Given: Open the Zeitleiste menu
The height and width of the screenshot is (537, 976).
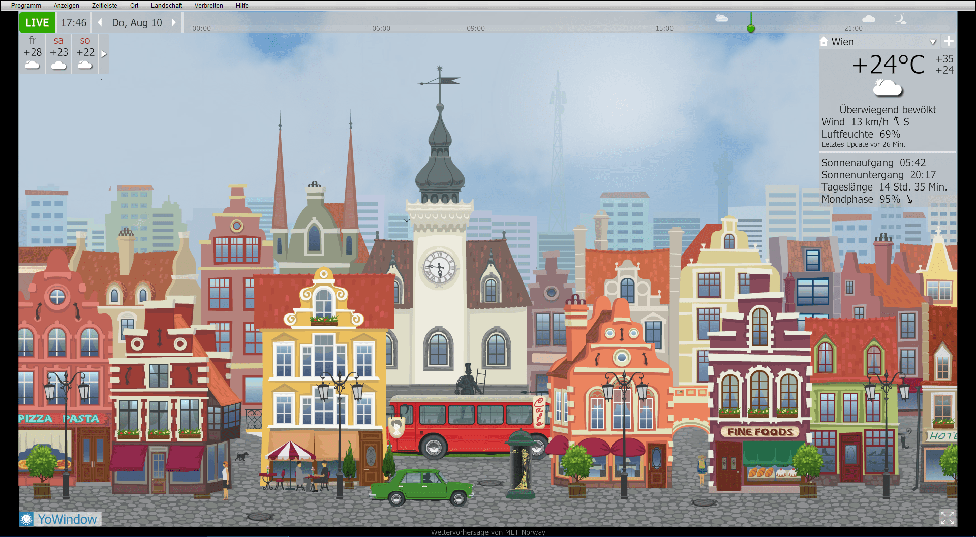Looking at the screenshot, I should 104,6.
